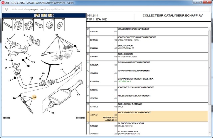213x138 pixels.
Task: Click replacement reference + 6948 A6
Action: [109, 120]
